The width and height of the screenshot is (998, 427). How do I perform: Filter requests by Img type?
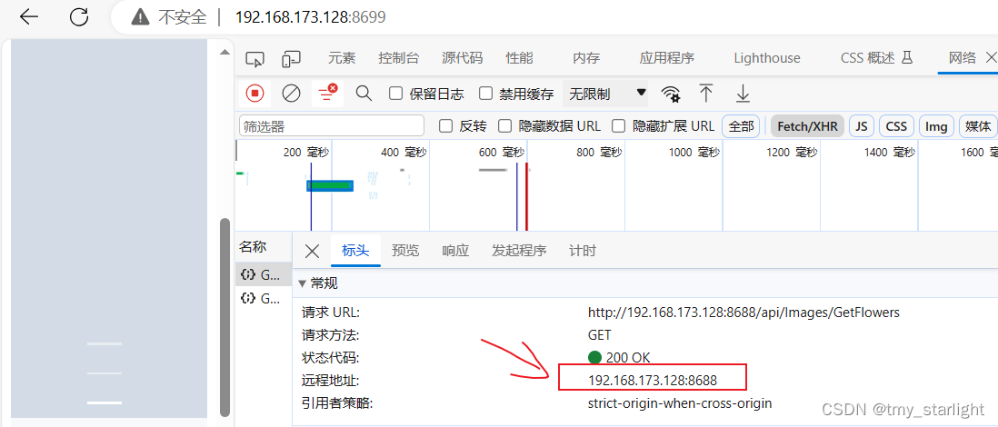pos(936,126)
